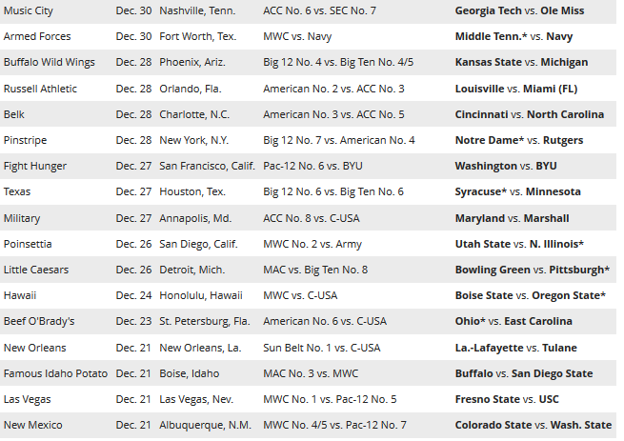Click Bowling Green in Little Caesars row
The height and width of the screenshot is (441, 624).
tap(493, 270)
